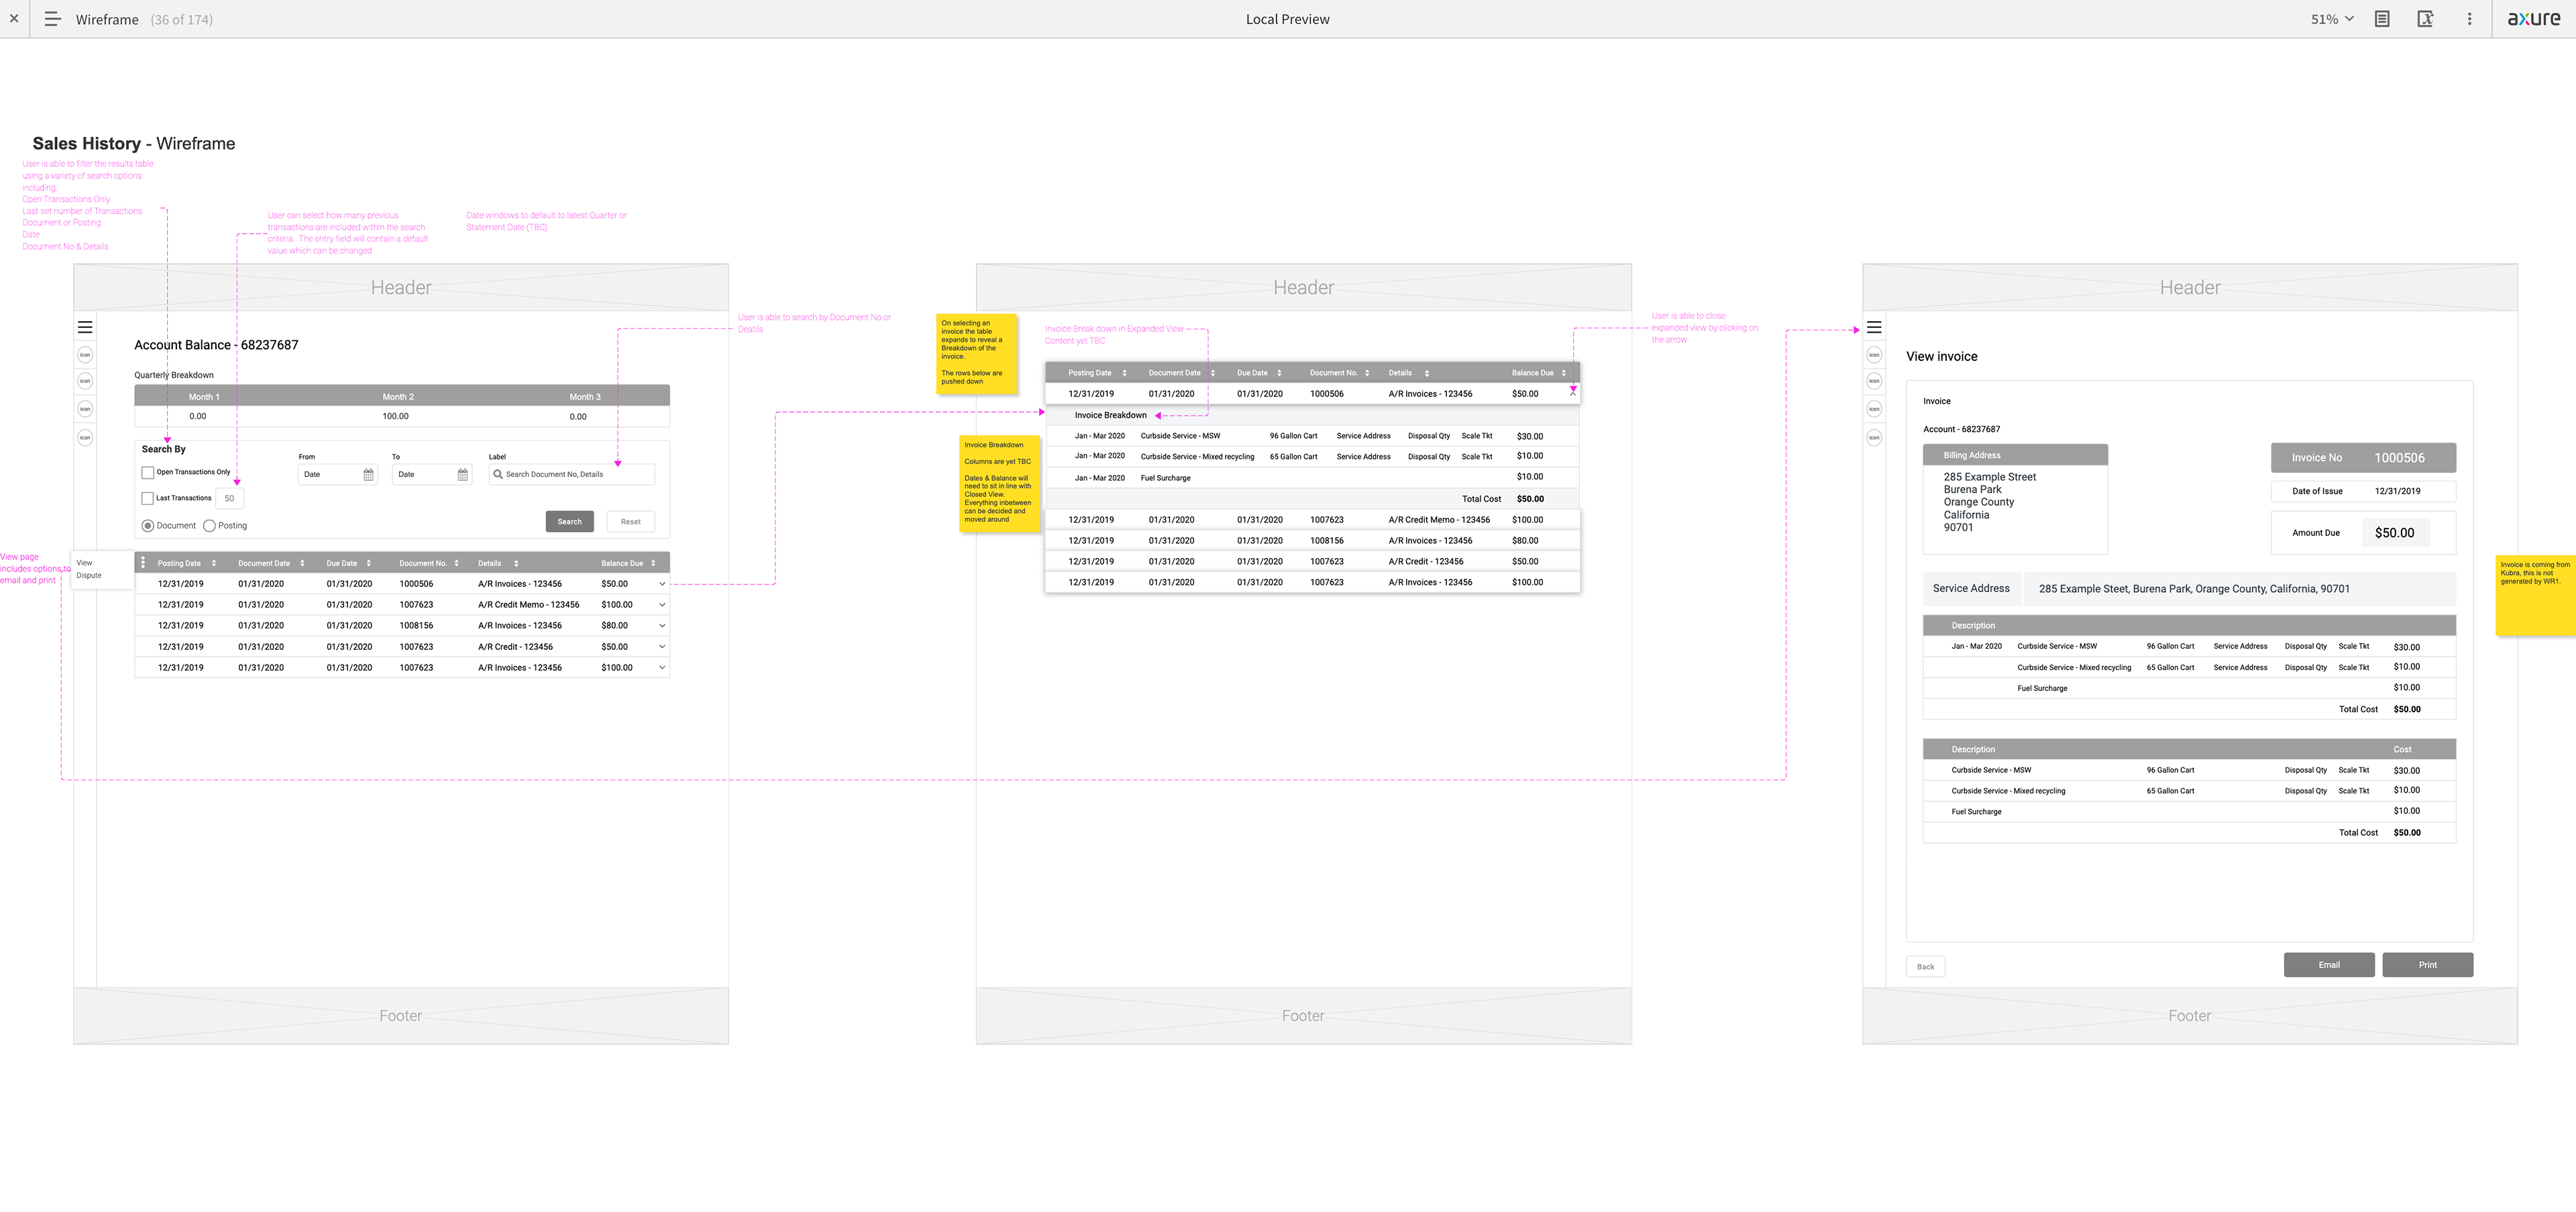Click topmost icon placeholder in Account Balance sidebar
The width and height of the screenshot is (2576, 1212).
click(x=85, y=355)
